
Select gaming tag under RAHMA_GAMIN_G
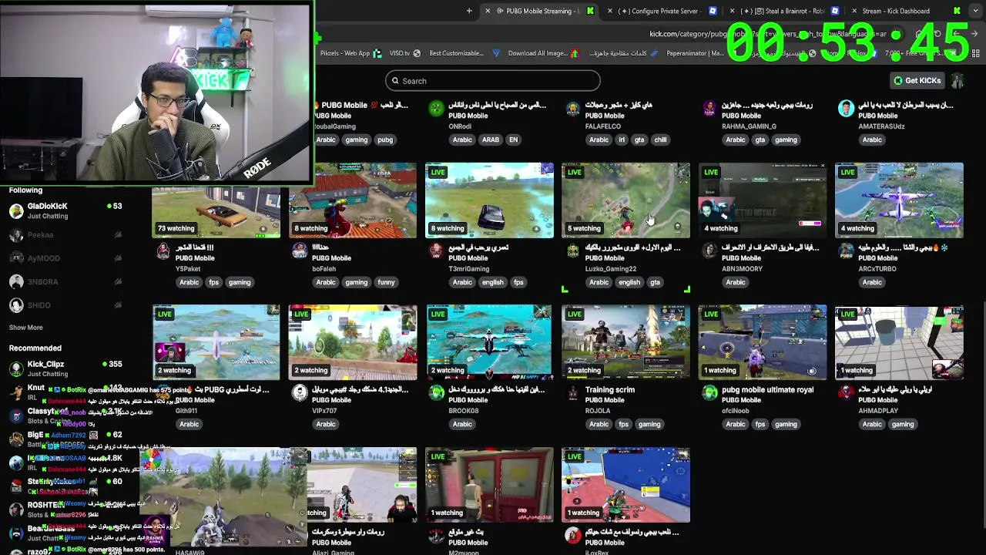point(786,140)
